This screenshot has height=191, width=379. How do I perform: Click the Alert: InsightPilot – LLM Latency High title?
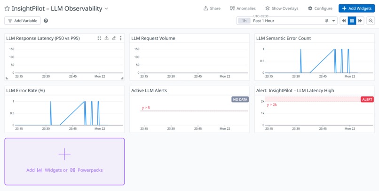(x=295, y=91)
